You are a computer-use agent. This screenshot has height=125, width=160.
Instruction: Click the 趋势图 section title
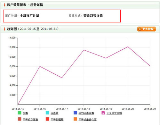tap(12, 29)
